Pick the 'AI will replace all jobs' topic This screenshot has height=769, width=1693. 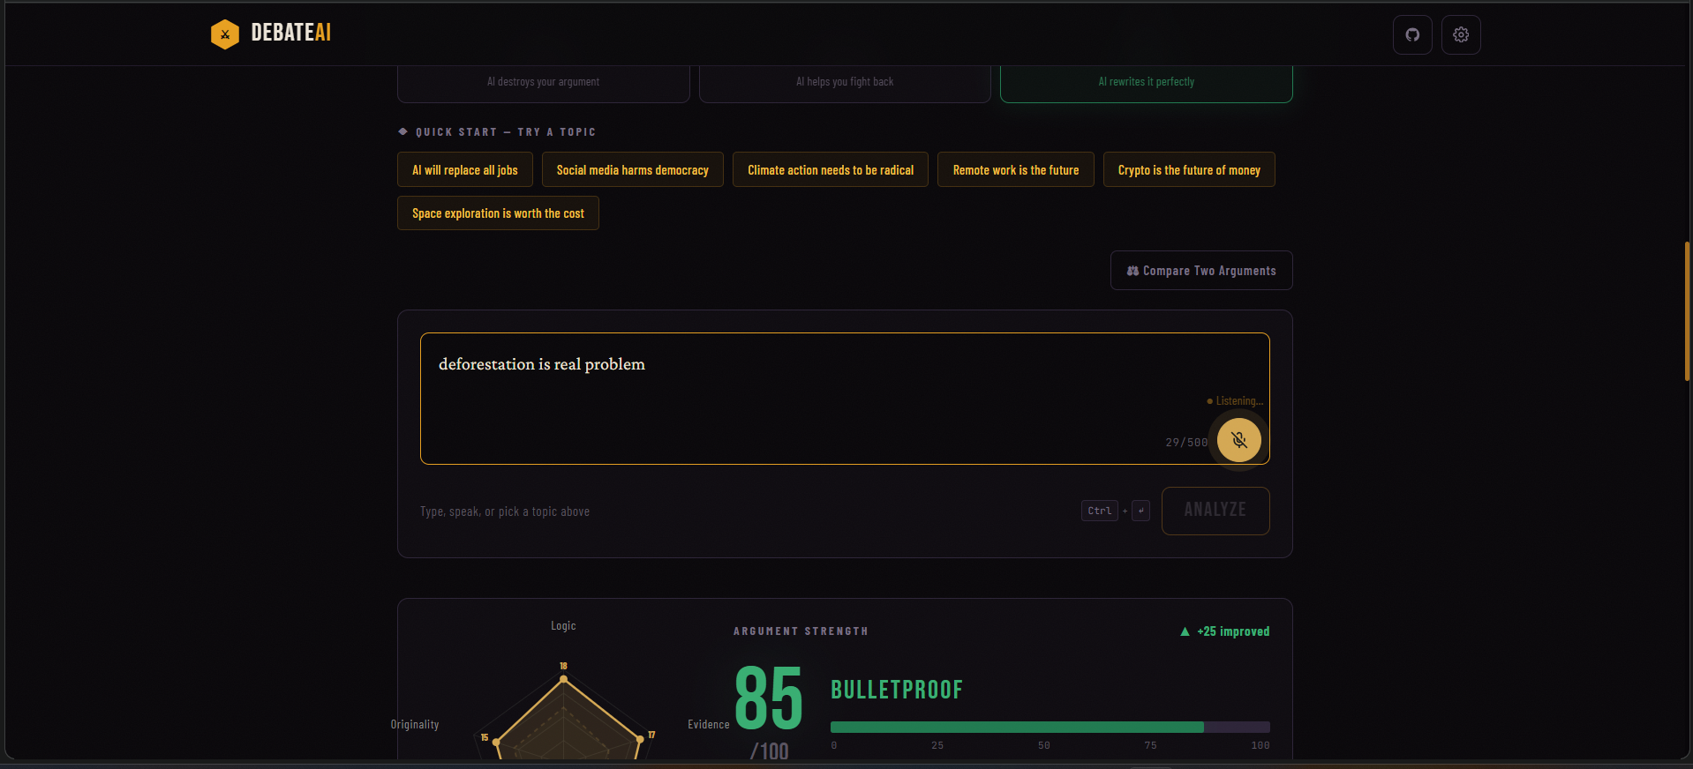465,169
